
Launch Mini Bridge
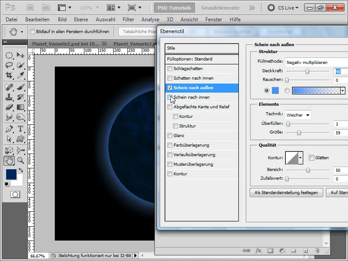[46, 8]
